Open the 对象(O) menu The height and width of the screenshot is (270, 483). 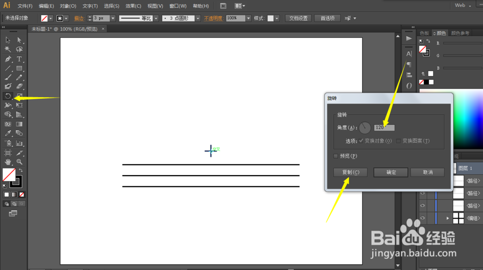click(68, 6)
